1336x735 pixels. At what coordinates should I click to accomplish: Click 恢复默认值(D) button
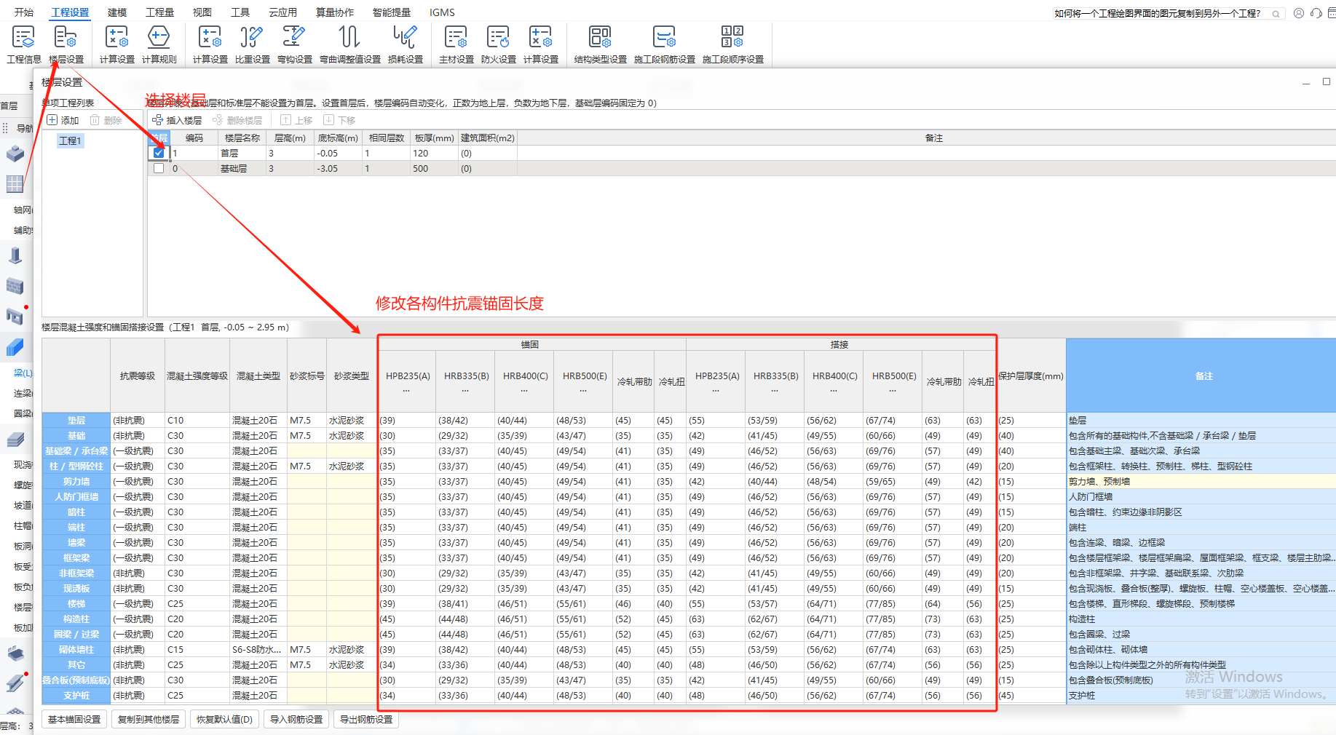[x=224, y=719]
